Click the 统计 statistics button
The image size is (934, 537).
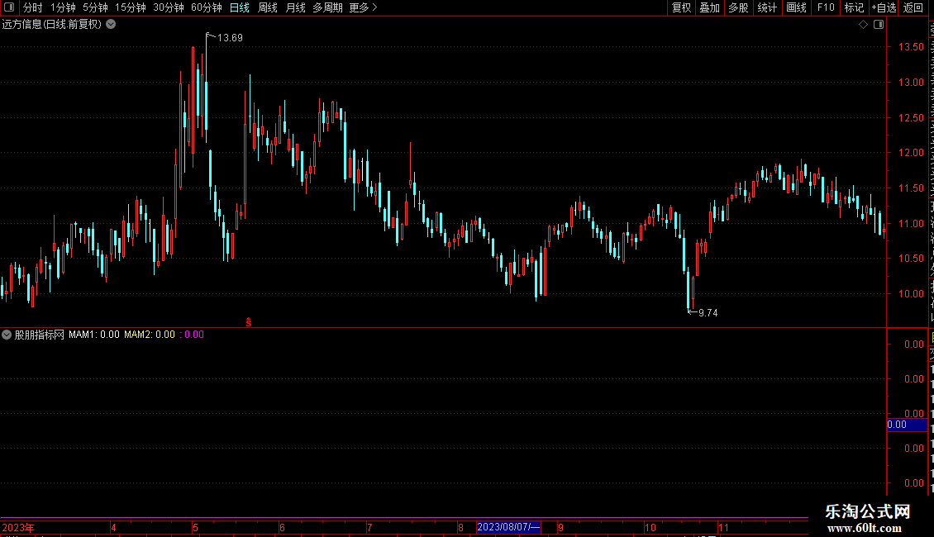point(767,7)
